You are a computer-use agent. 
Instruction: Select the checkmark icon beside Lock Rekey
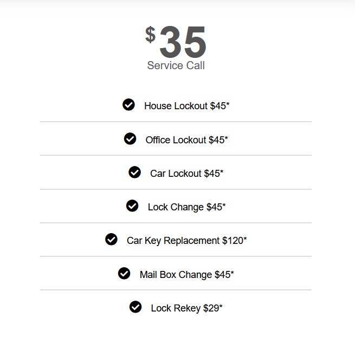click(135, 307)
